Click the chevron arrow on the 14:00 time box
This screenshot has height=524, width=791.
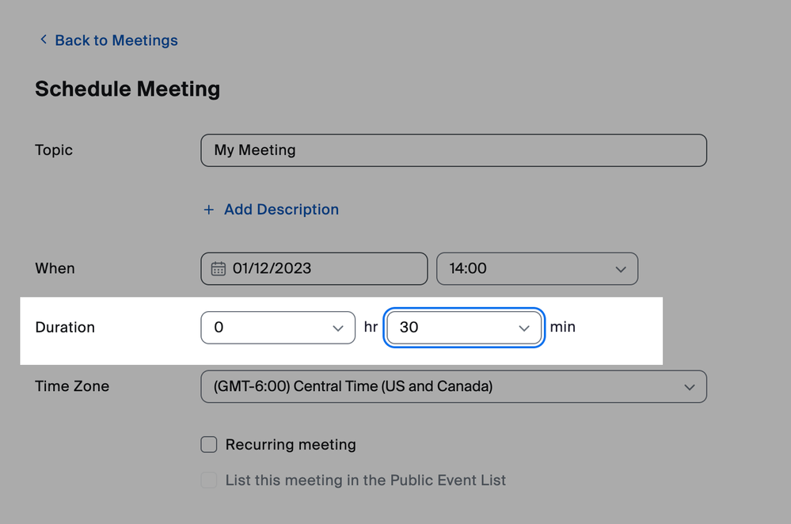coord(621,269)
